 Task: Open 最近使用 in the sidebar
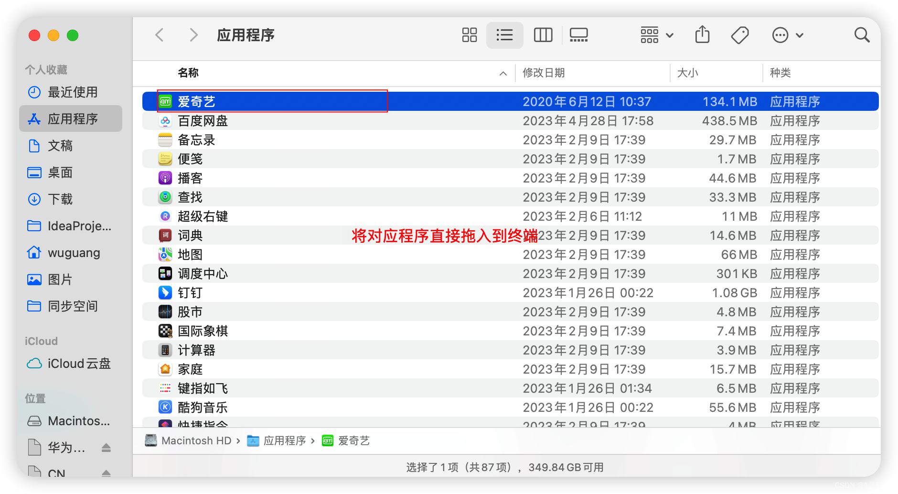(71, 92)
